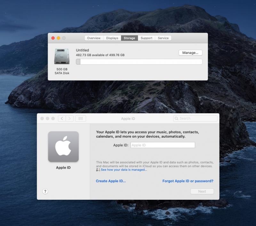Click the Untitled disk name

82,50
